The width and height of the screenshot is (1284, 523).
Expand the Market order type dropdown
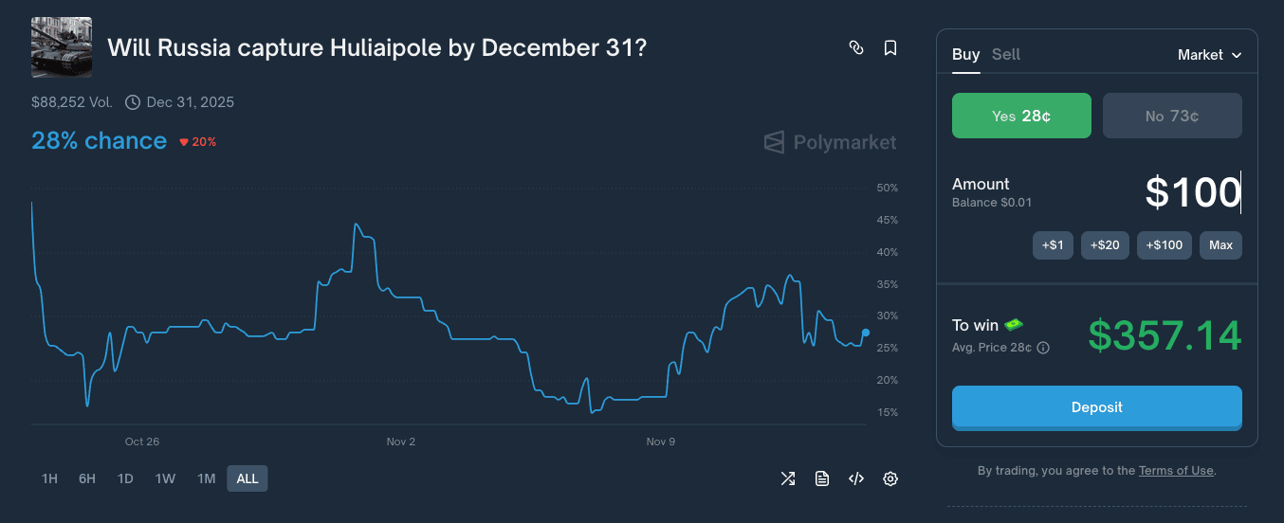coord(1209,55)
